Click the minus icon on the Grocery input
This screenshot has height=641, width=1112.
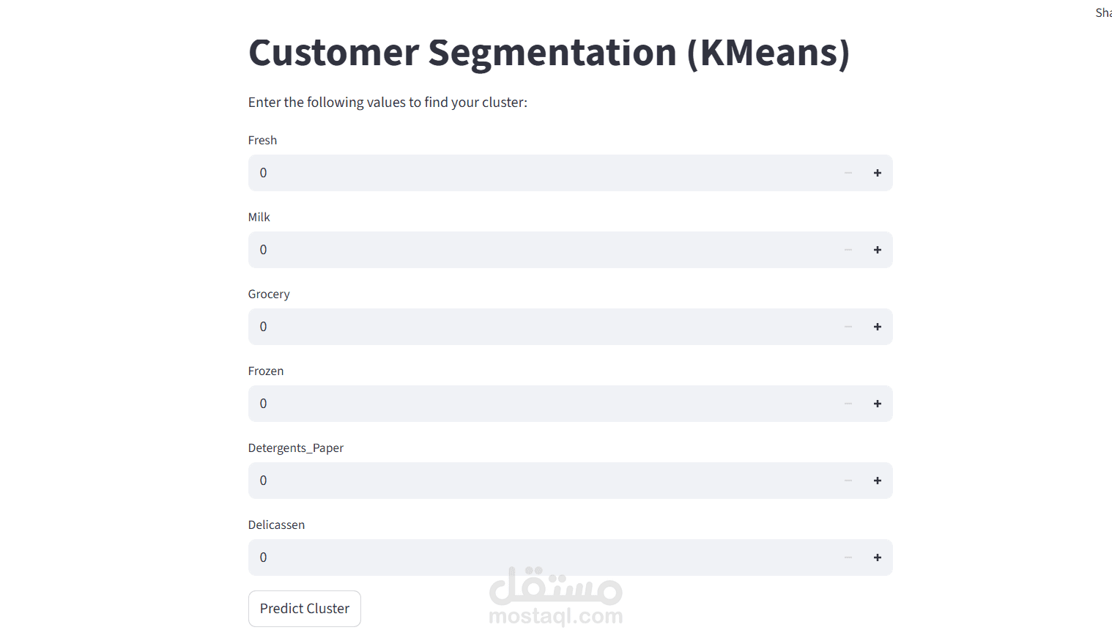[x=848, y=326]
